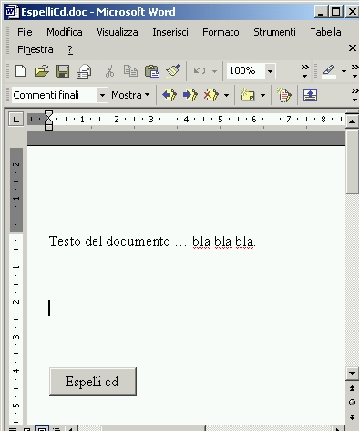Open the Inserisci menu
The image size is (359, 431).
[x=170, y=32]
